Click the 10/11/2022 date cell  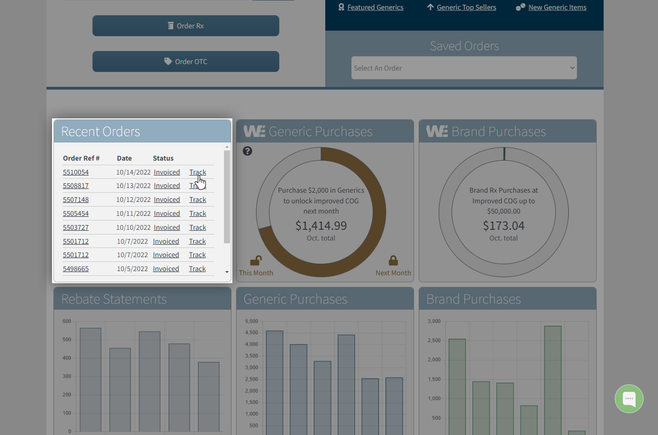(133, 214)
